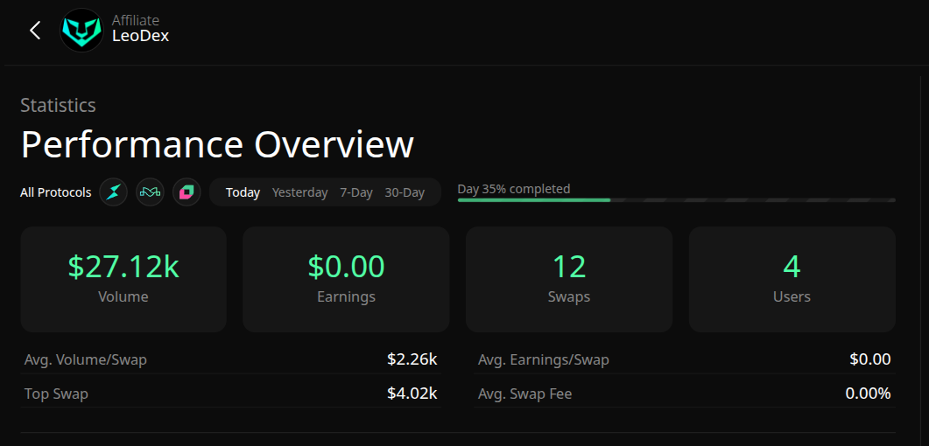Show 7-Day performance statistics
Viewport: 929px width, 446px height.
356,192
